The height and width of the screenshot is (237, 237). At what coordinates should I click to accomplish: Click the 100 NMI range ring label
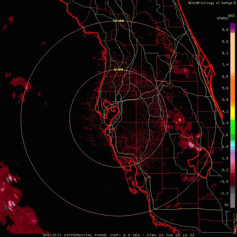click(x=118, y=21)
